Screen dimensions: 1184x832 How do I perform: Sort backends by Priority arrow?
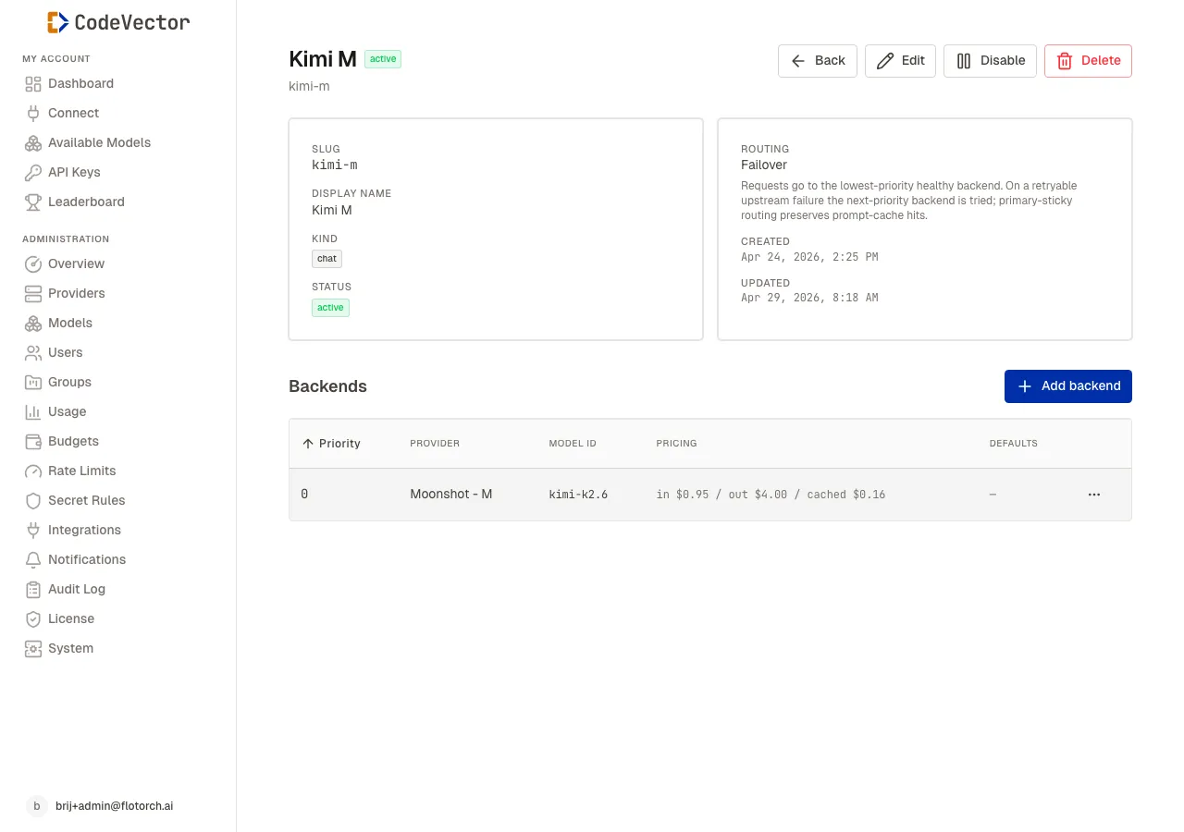tap(308, 444)
